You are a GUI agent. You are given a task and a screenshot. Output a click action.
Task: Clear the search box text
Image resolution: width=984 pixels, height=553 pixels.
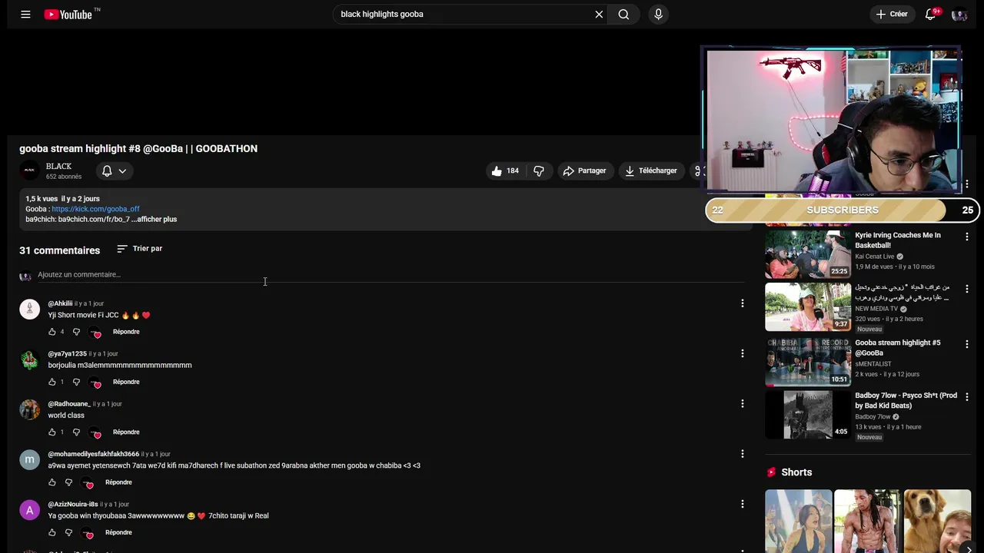click(x=599, y=14)
